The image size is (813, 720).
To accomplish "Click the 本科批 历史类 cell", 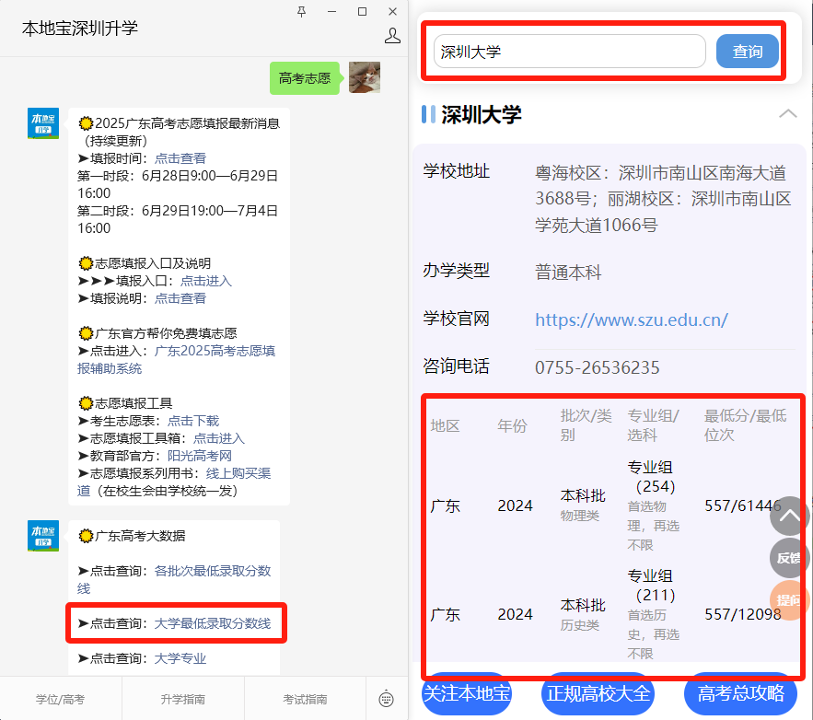I will [583, 614].
